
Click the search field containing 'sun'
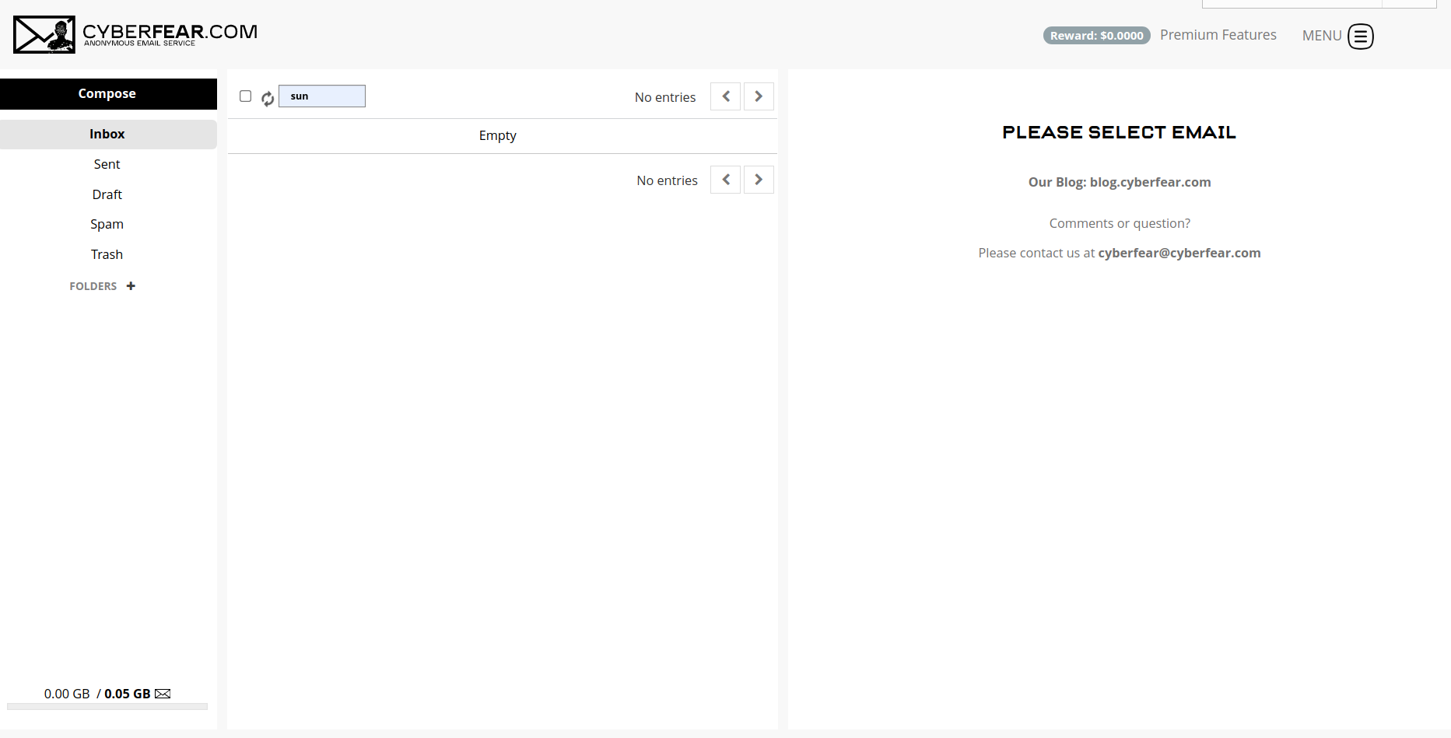coord(322,96)
